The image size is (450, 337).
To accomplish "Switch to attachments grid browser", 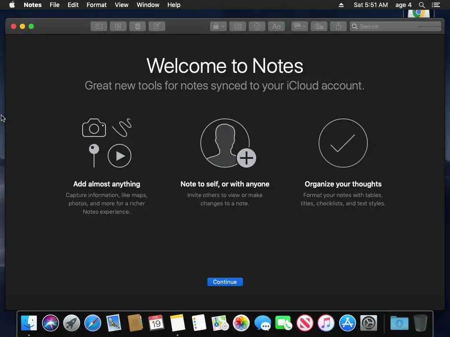I will [x=118, y=26].
